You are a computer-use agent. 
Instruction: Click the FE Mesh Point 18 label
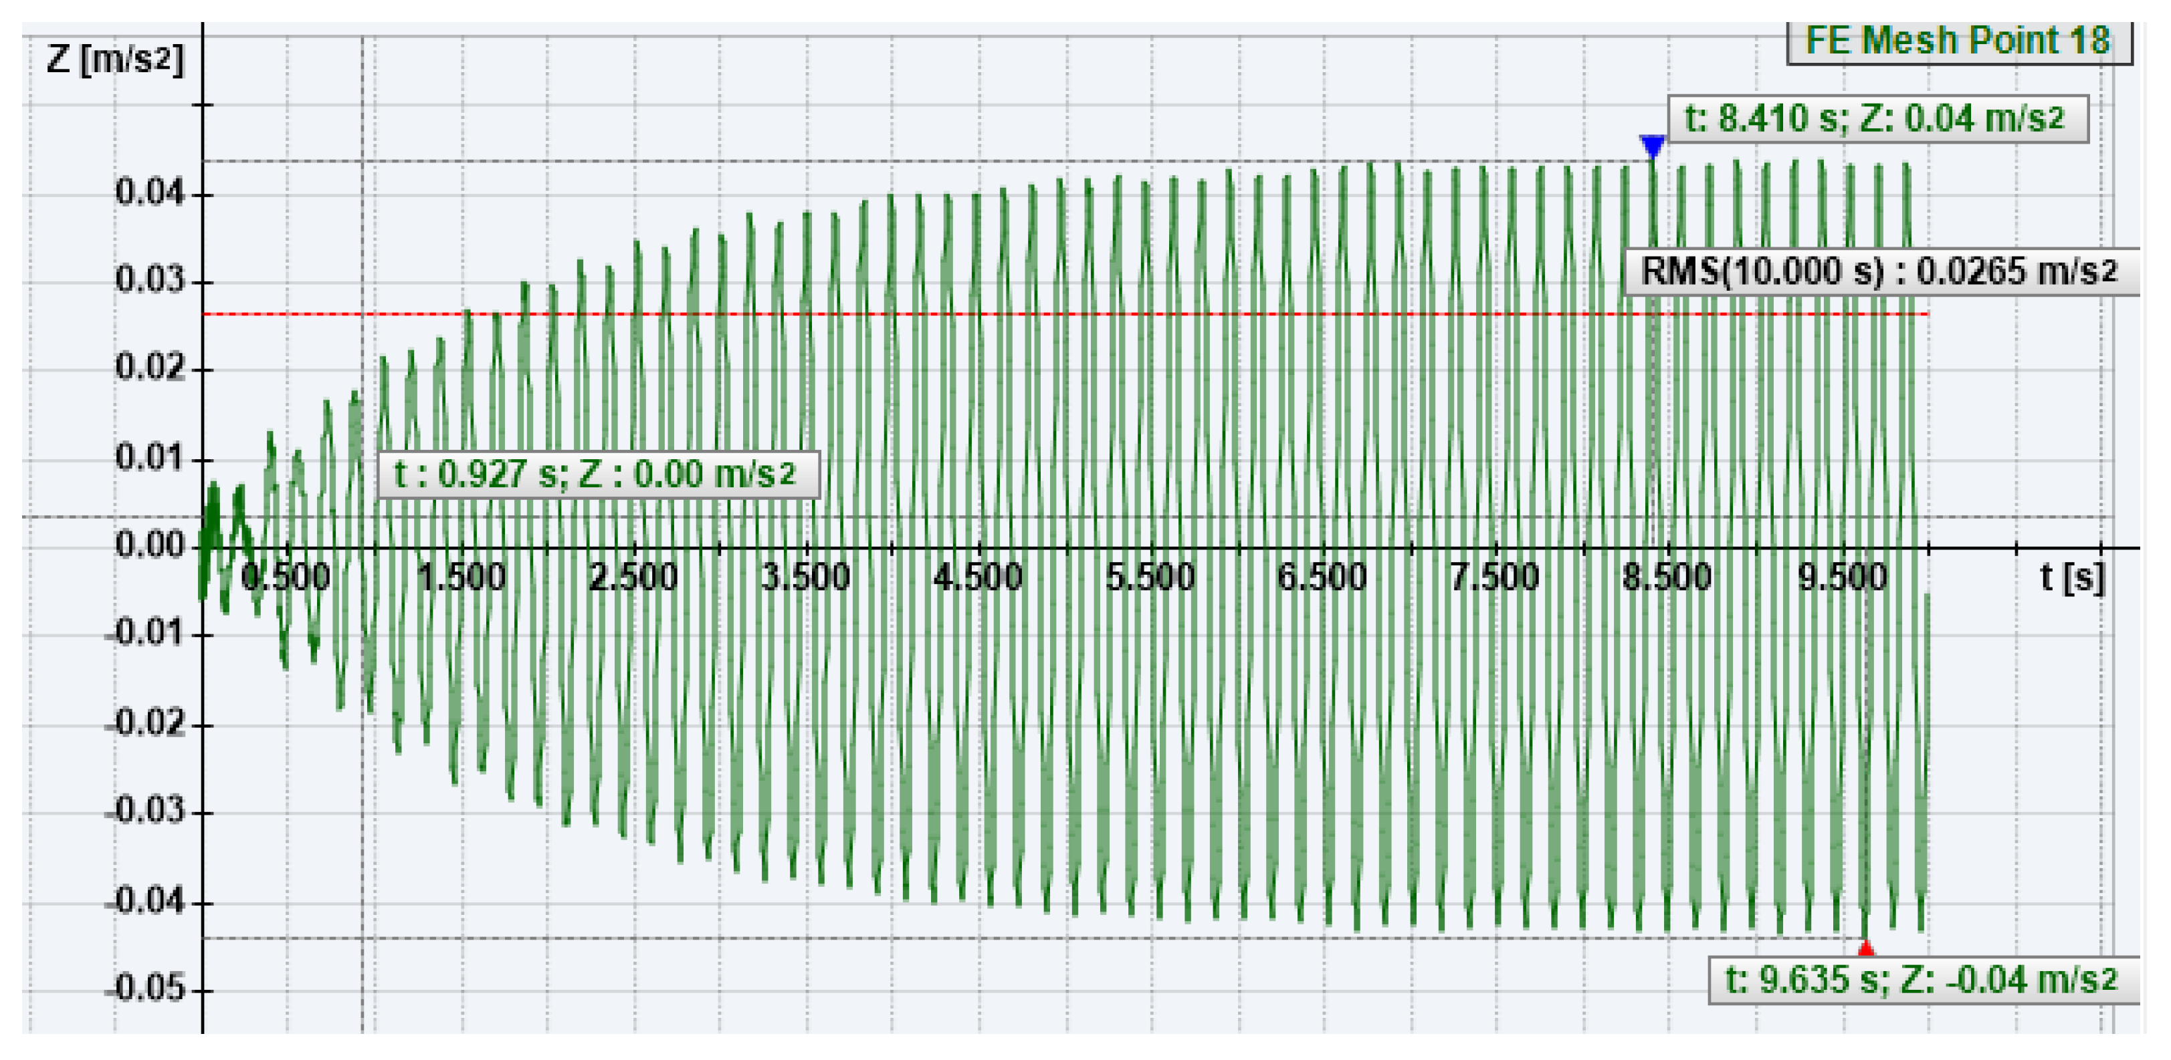(x=1958, y=40)
